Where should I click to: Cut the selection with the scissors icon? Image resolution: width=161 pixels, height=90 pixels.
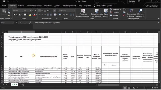pyautogui.click(x=9, y=9)
